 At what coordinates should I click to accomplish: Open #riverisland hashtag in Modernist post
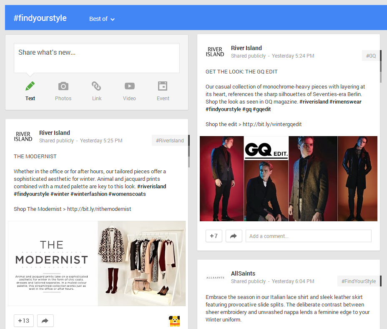pyautogui.click(x=151, y=186)
